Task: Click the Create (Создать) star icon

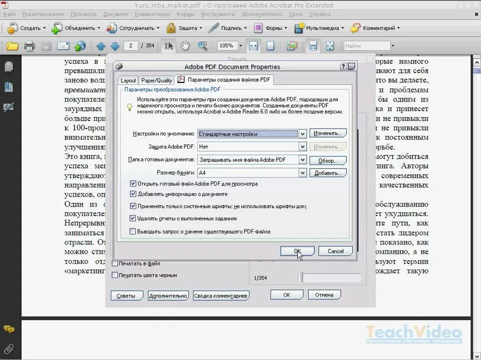Action: coord(12,28)
